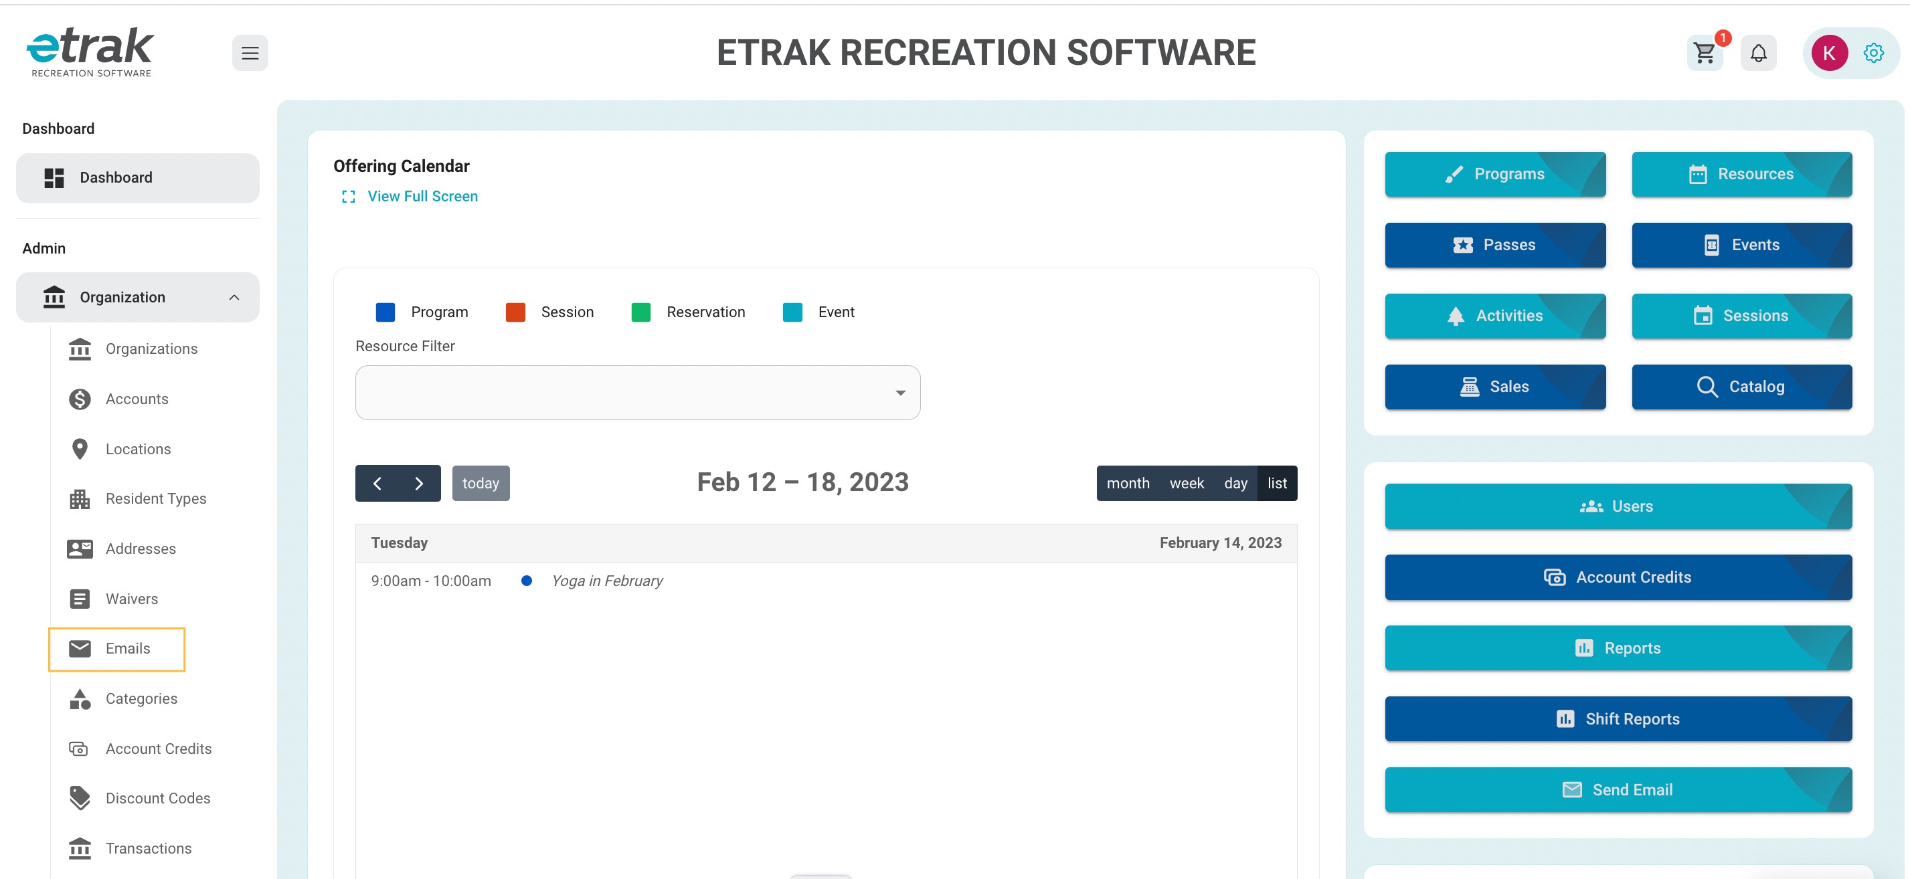Click the today button
Image resolution: width=1910 pixels, height=879 pixels.
tap(481, 483)
